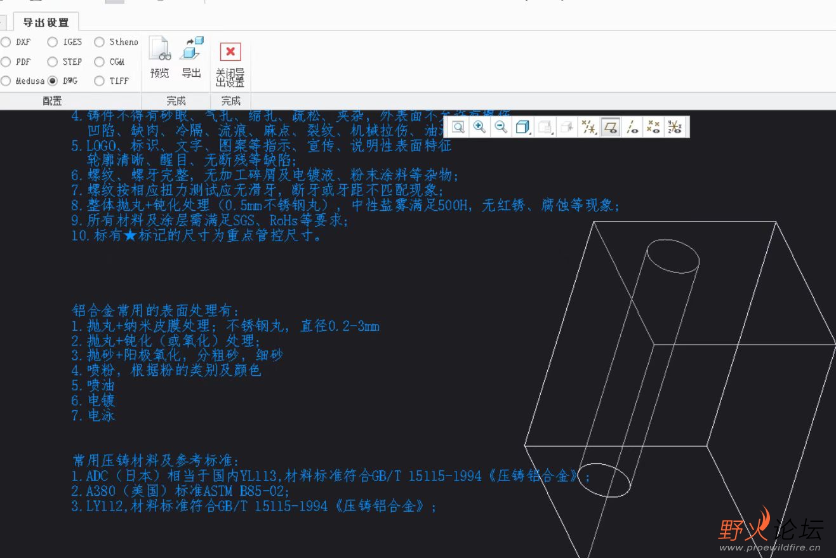Toggle coordinate system display visibility

675,127
